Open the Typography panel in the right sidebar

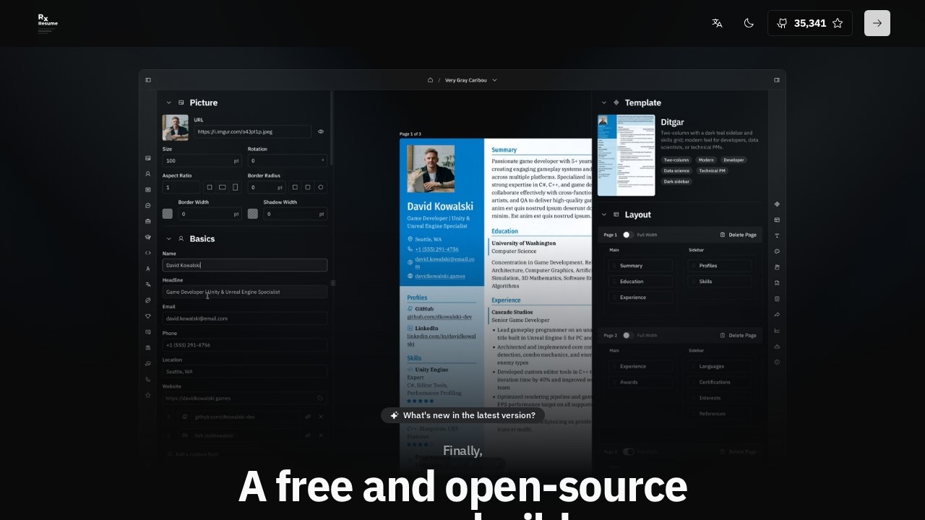(777, 235)
